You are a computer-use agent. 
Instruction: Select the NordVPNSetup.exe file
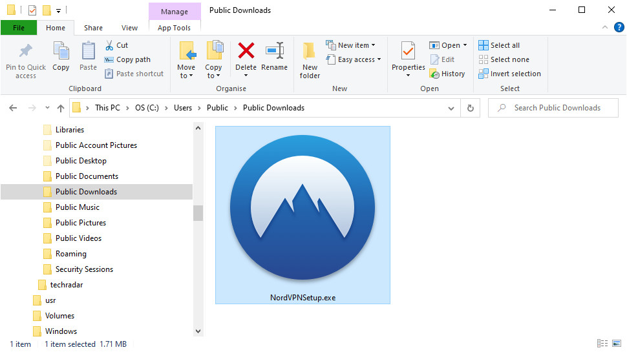(x=303, y=215)
